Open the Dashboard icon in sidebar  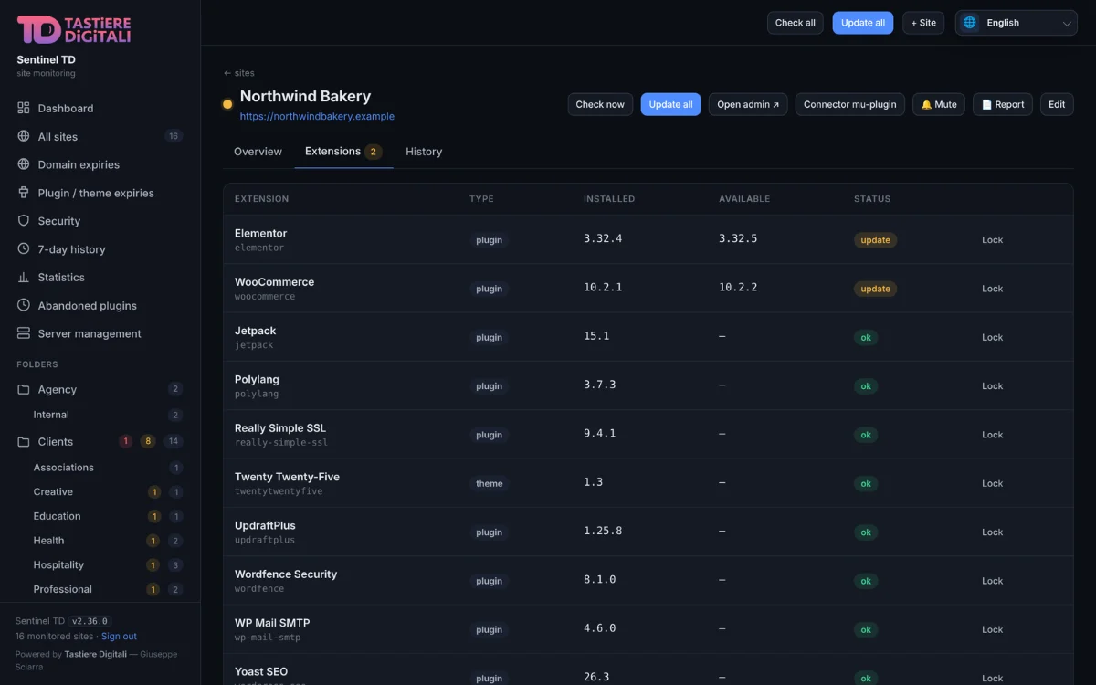24,108
